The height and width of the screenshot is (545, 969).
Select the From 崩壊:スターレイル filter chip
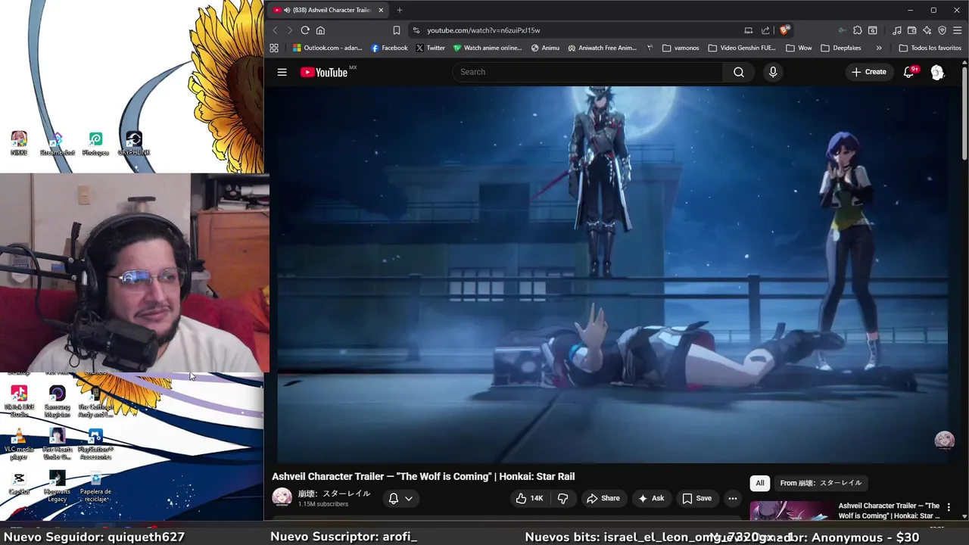coord(821,483)
